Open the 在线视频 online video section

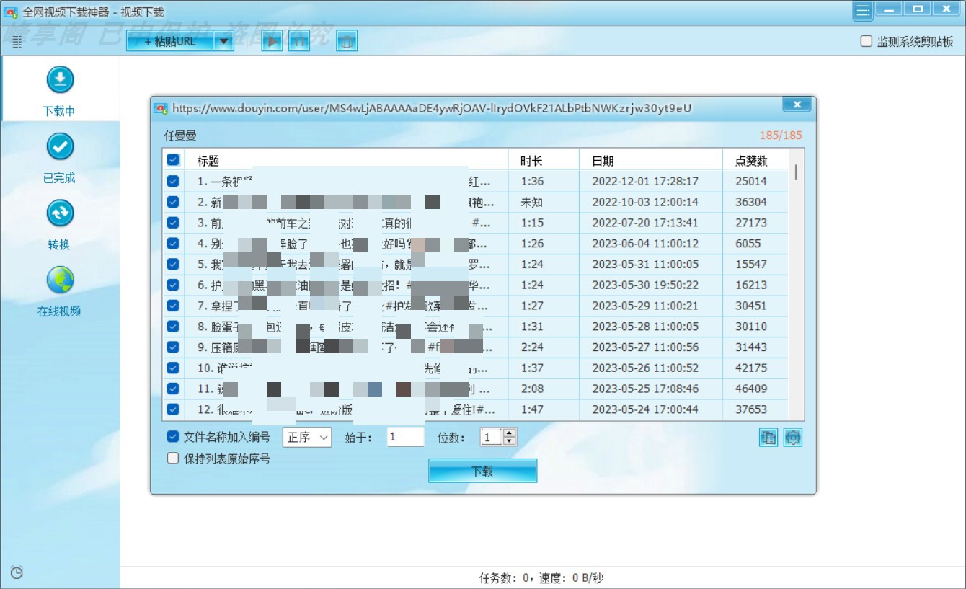click(60, 291)
